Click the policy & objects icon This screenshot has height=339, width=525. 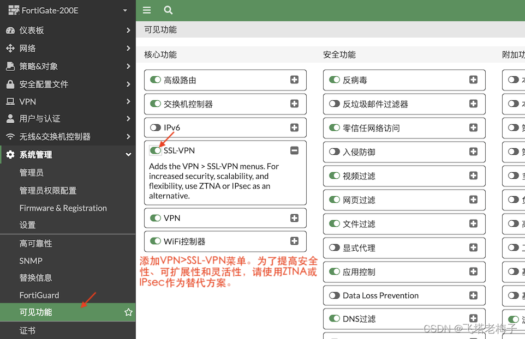coord(10,66)
